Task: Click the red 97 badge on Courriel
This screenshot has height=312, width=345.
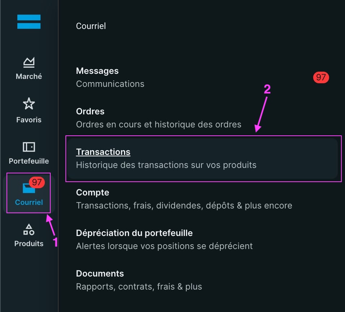Action: coord(37,182)
